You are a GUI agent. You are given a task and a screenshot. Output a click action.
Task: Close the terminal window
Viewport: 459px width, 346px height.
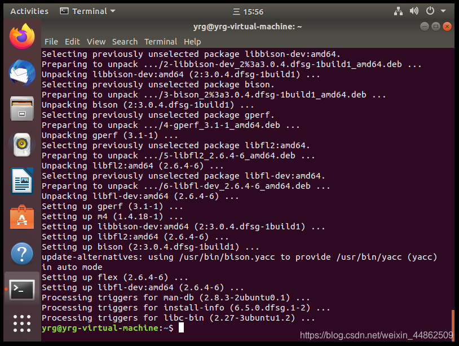click(x=447, y=26)
